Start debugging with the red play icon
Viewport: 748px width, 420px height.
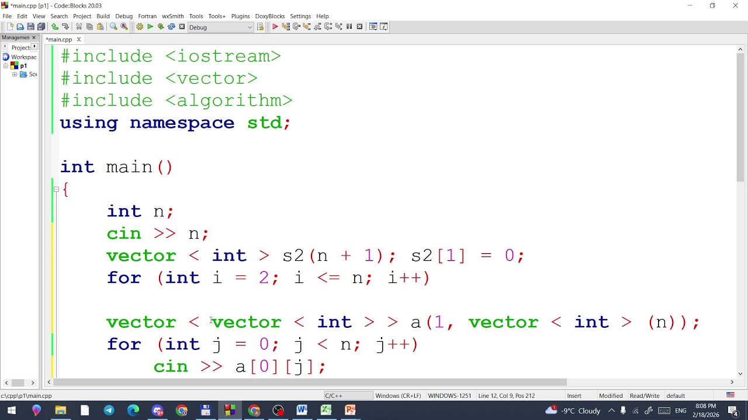[275, 27]
